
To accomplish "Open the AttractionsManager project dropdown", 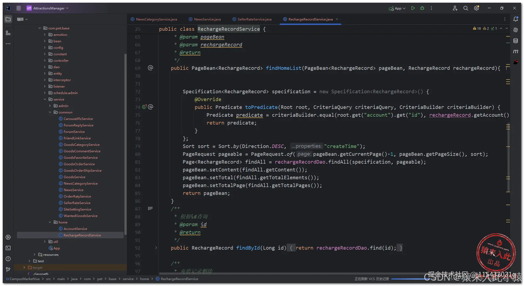I will 48,8.
